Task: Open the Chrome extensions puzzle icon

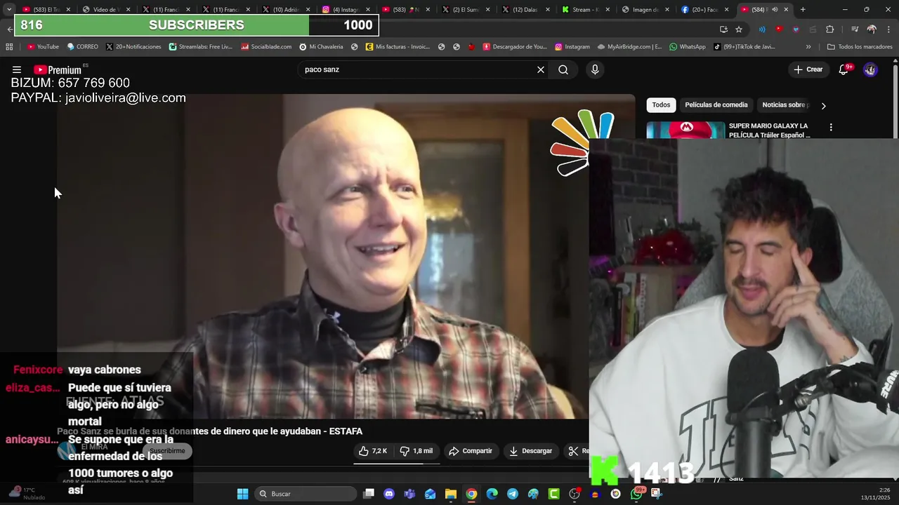Action: [x=829, y=29]
